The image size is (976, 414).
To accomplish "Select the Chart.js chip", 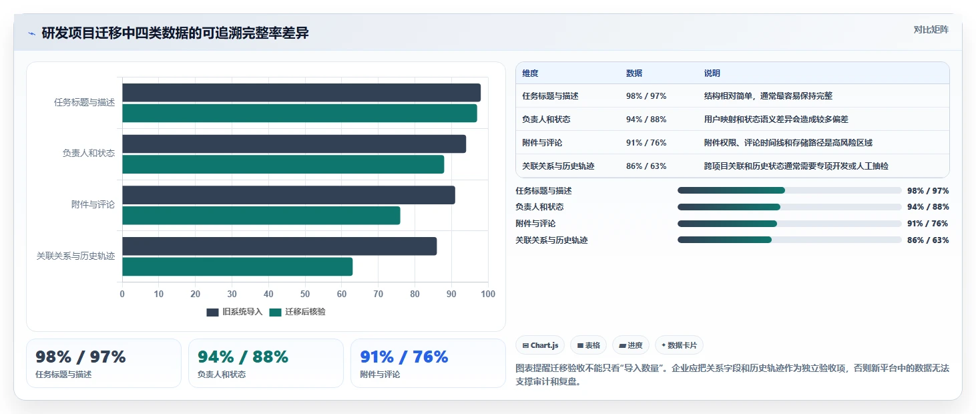I will 540,345.
